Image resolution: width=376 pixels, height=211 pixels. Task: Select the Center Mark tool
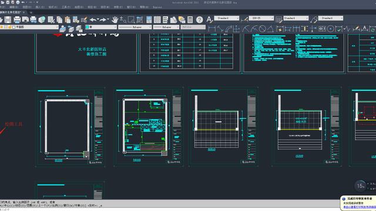(330, 29)
